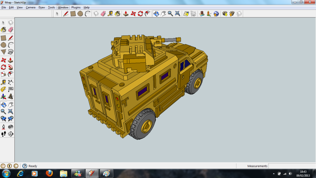Activate the Axes tool
316x178 pixels.
click(x=3, y=97)
